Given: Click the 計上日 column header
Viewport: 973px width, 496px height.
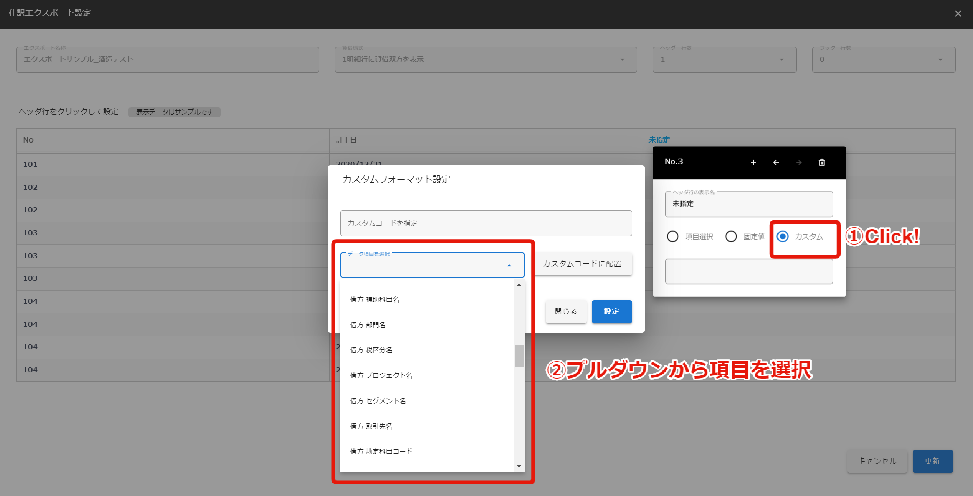Looking at the screenshot, I should [x=485, y=140].
